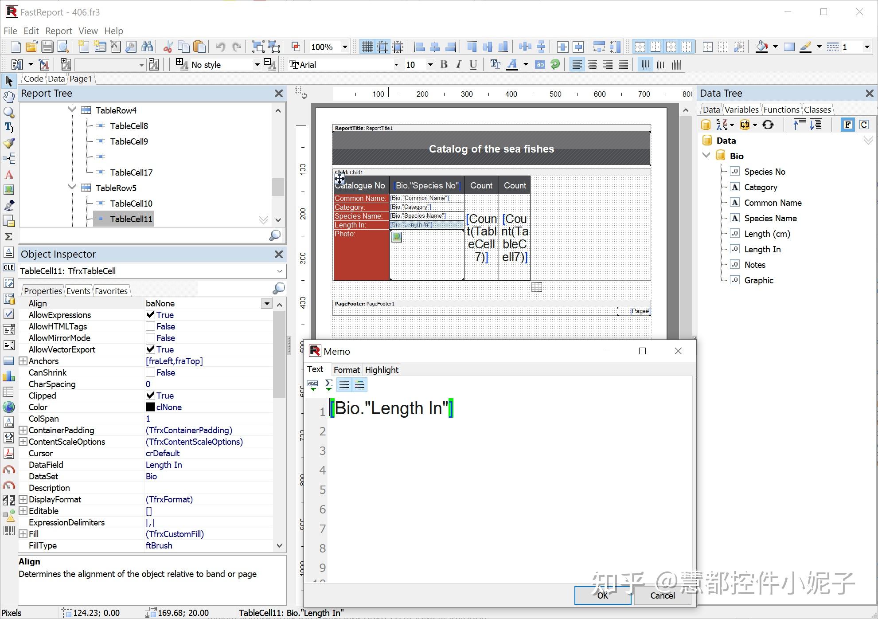Toggle the AllowVectorExport checkbox
This screenshot has height=619, width=878.
pos(150,349)
